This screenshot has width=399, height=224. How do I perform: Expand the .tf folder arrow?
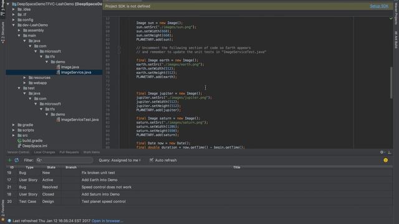[14, 14]
